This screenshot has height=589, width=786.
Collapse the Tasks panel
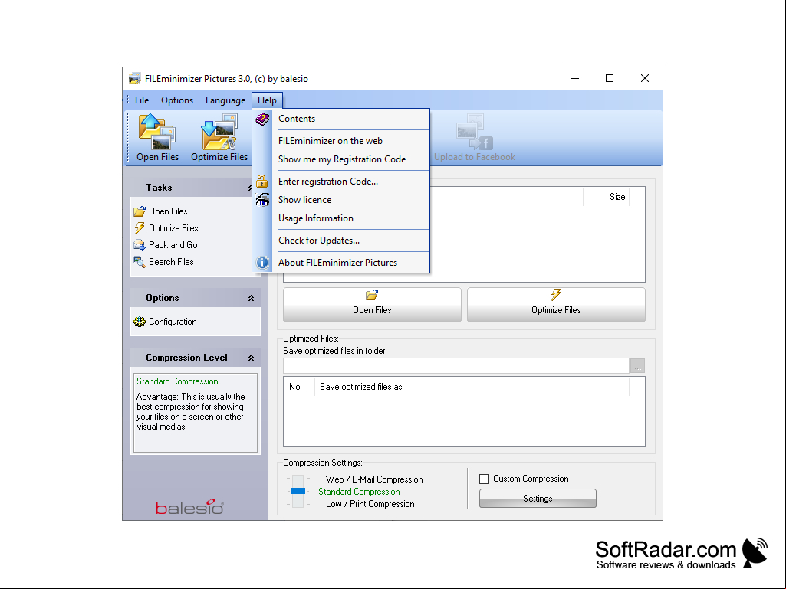coord(250,188)
